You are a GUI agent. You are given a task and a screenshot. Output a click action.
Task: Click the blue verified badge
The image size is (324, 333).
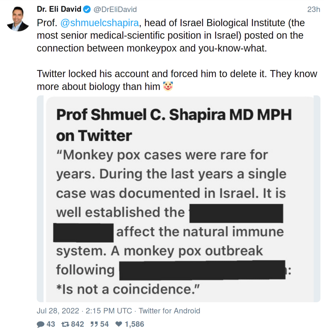pyautogui.click(x=87, y=9)
